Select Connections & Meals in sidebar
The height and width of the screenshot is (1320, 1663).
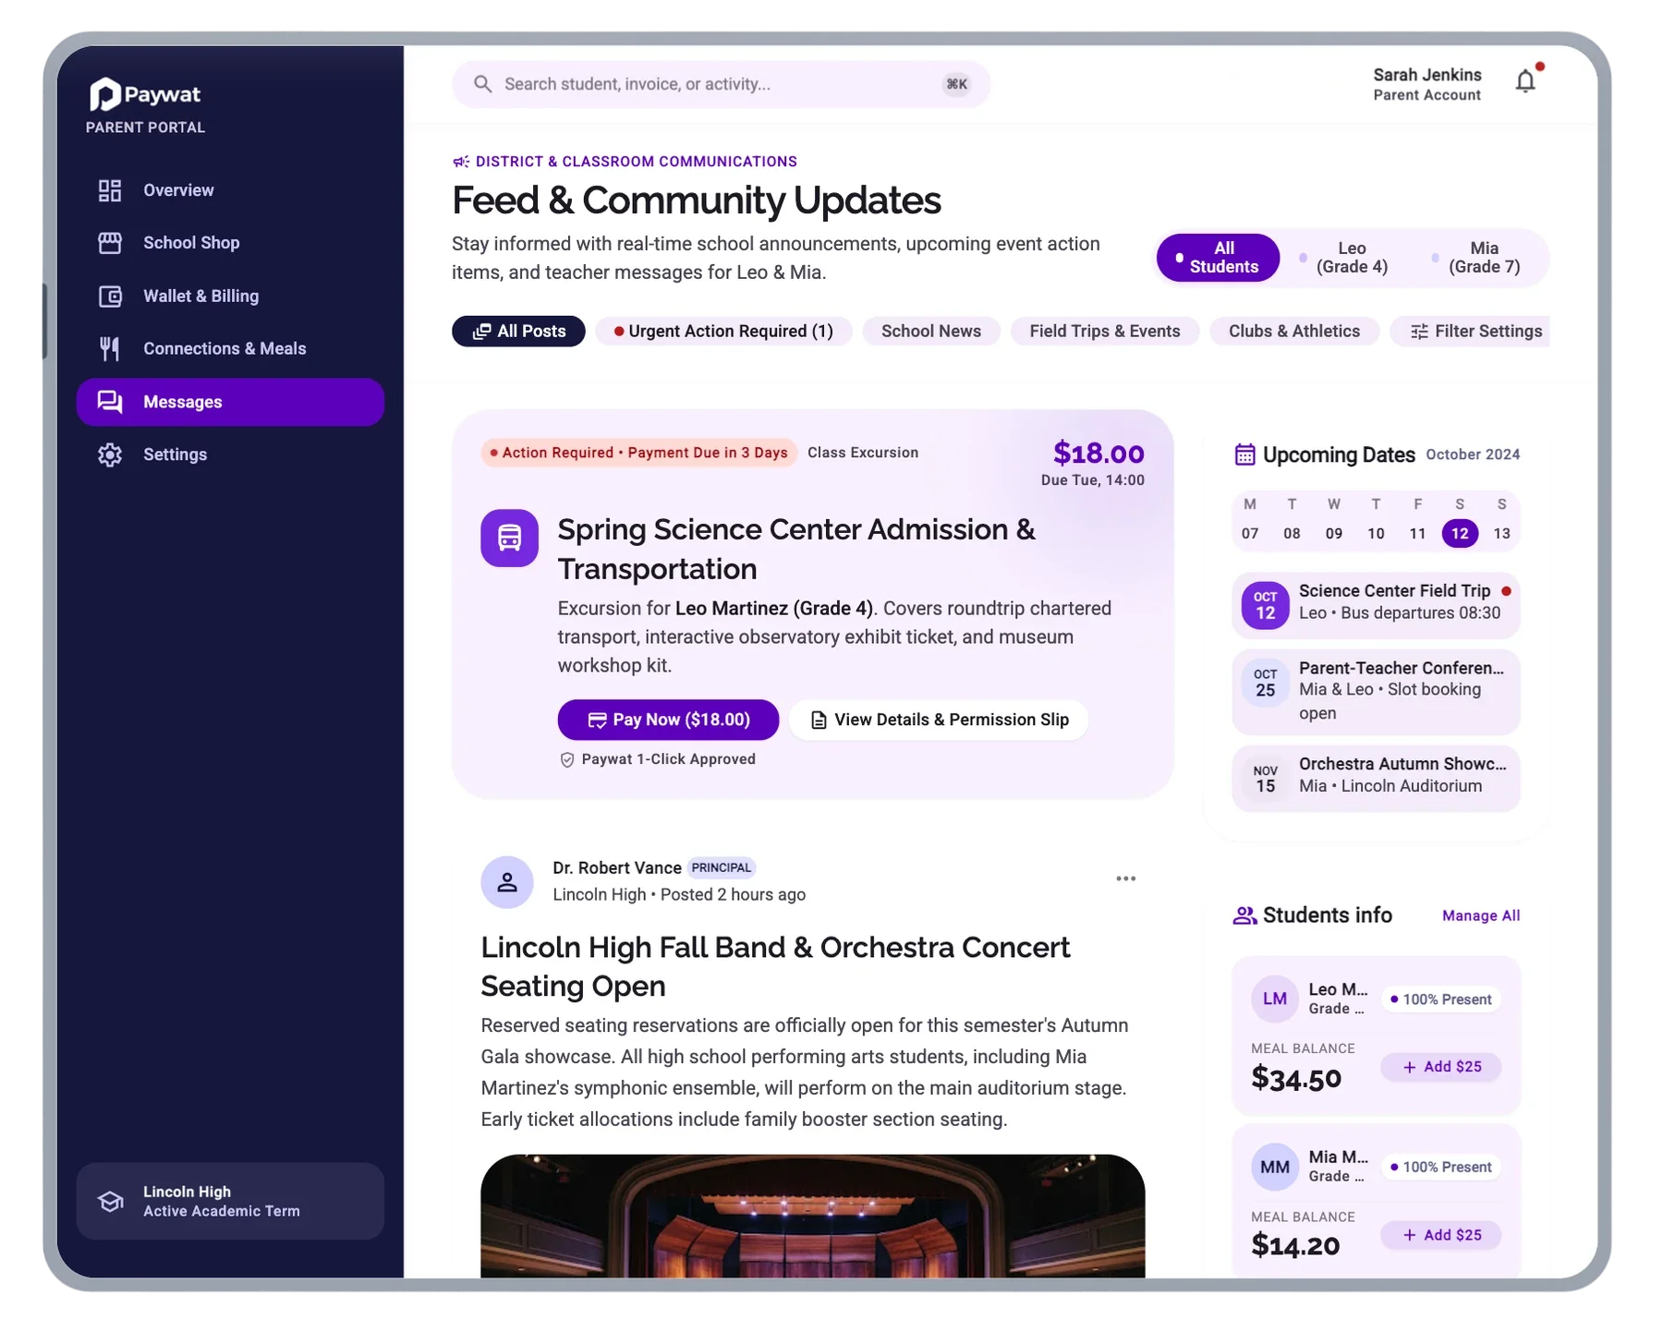[230, 349]
